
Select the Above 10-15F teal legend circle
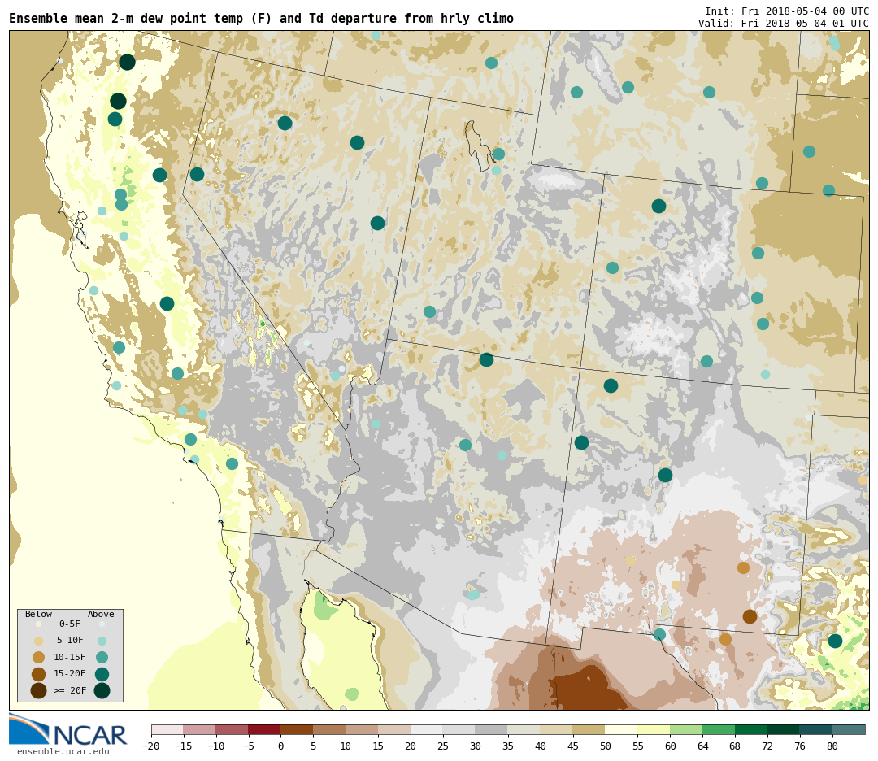[x=102, y=658]
